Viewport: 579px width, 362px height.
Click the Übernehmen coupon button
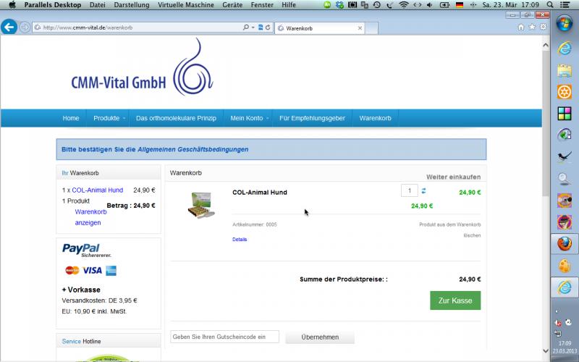[320, 337]
